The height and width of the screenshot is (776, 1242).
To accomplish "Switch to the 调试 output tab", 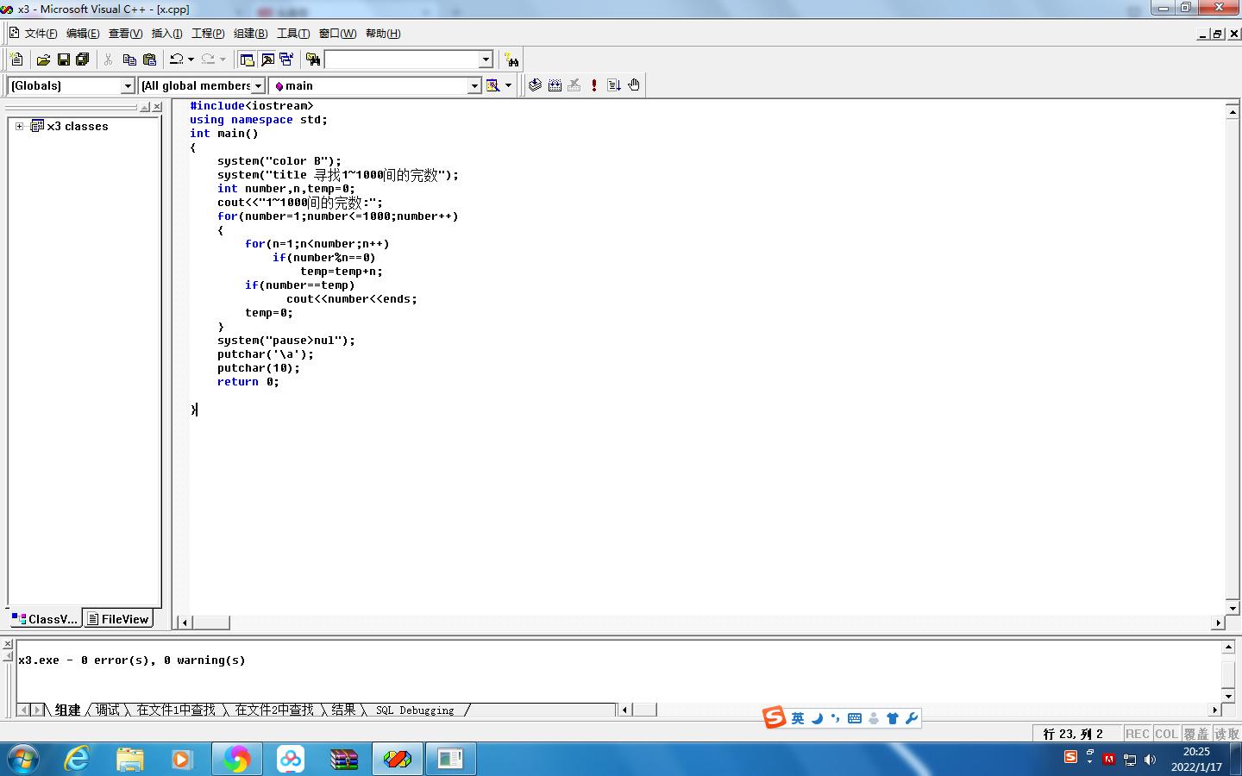I will pyautogui.click(x=108, y=710).
